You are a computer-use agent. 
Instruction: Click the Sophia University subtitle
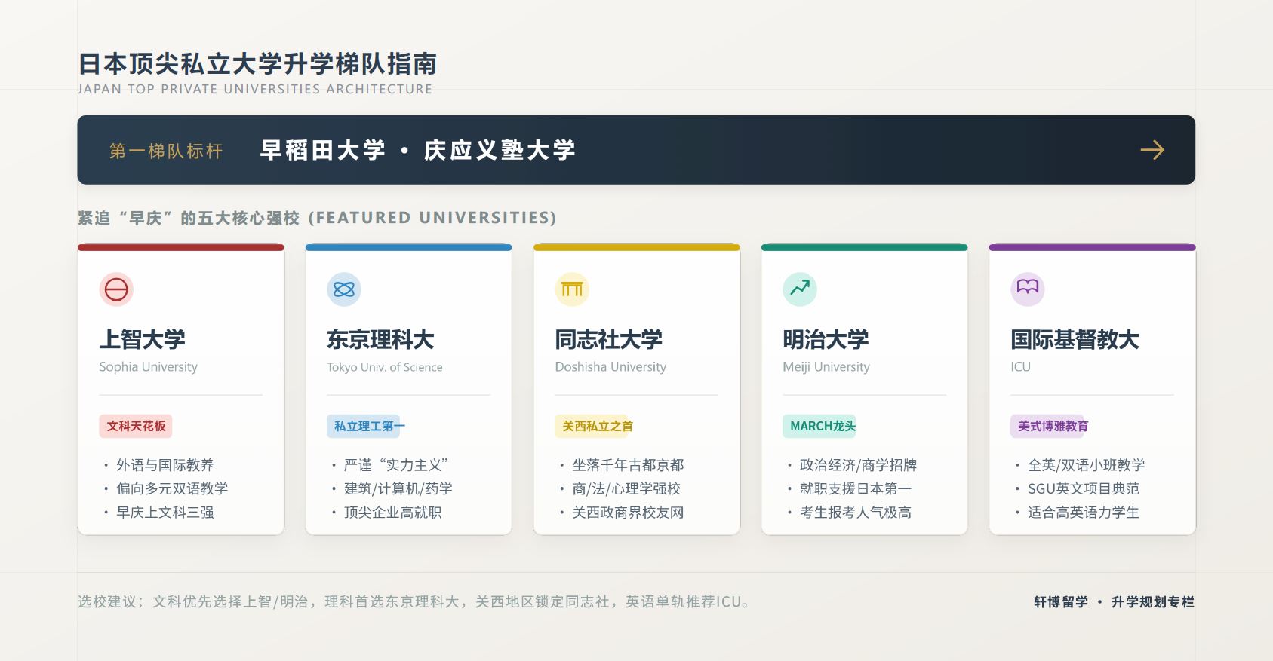pos(149,367)
